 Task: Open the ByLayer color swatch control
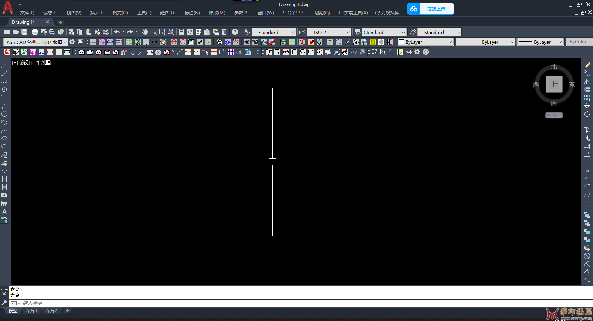click(426, 42)
